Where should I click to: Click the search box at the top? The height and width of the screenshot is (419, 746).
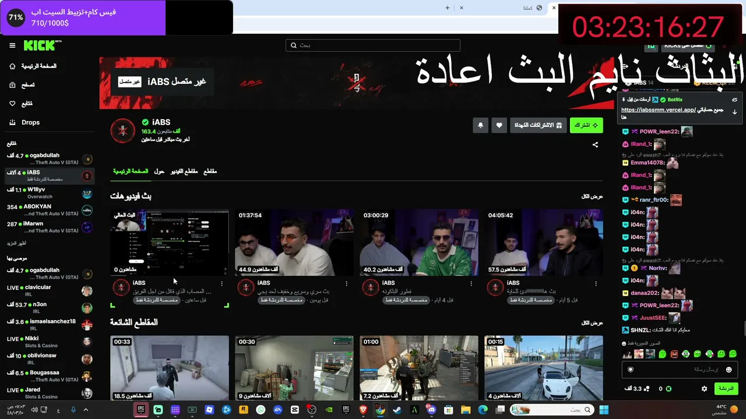373,45
